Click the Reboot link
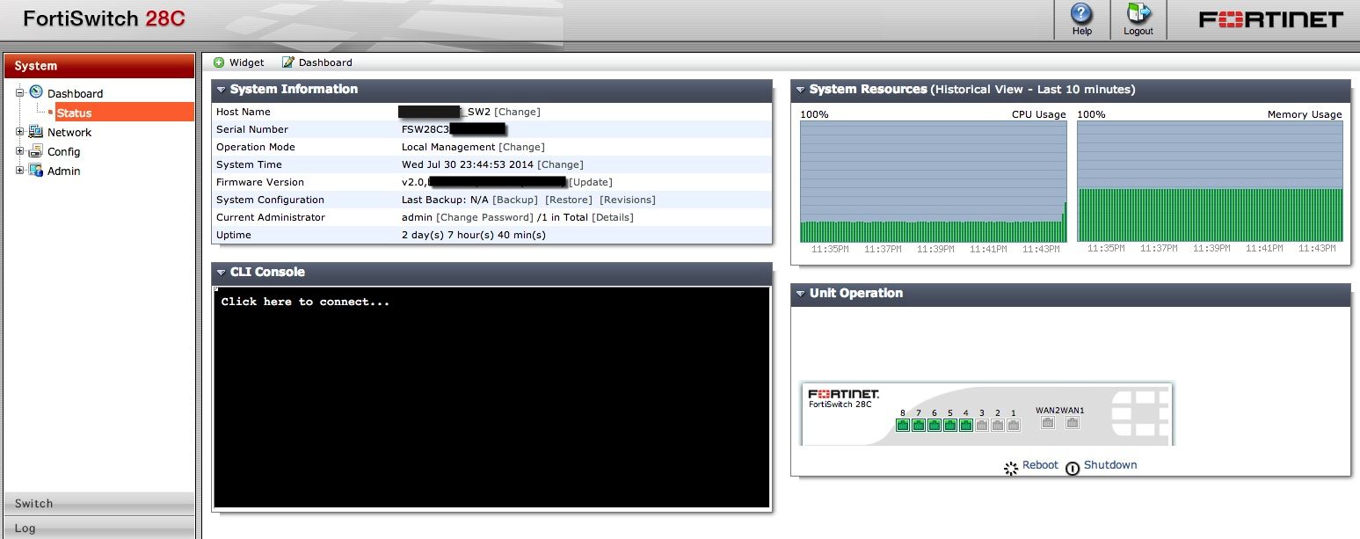The width and height of the screenshot is (1360, 539). coord(1041,465)
